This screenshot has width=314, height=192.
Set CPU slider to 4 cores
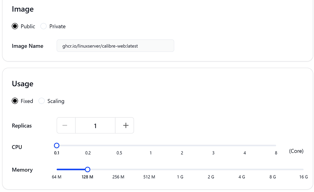pos(245,146)
